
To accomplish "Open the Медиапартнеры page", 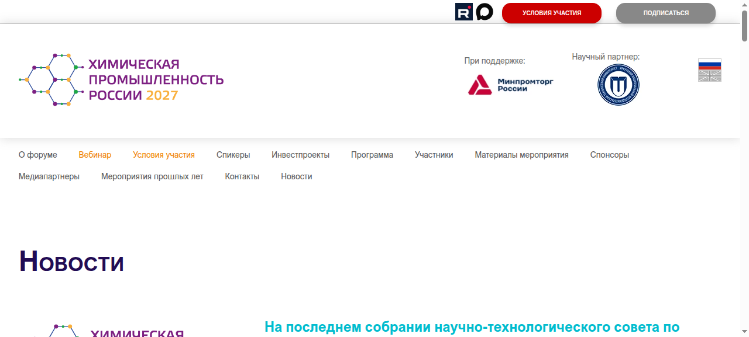I will point(49,176).
